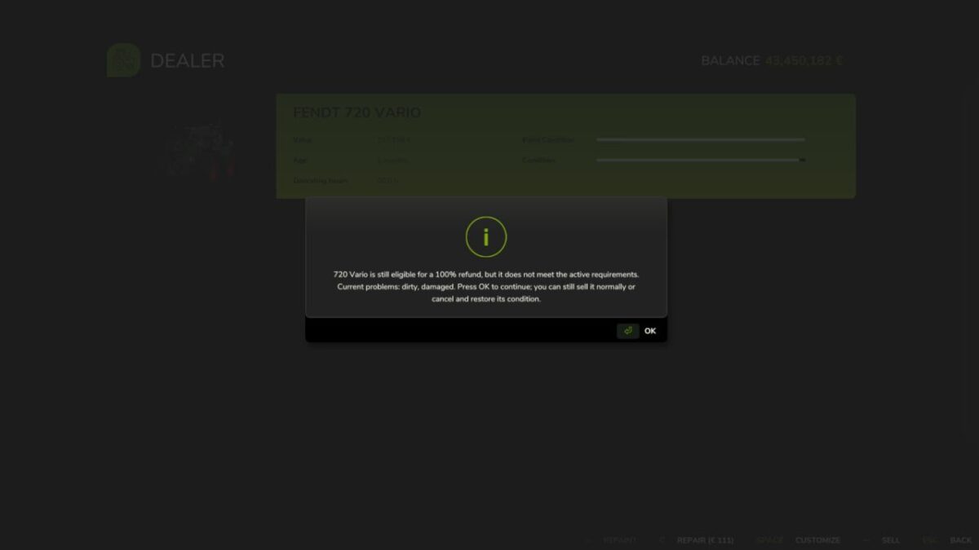Screen dimensions: 979x550
Task: Click the refund eligibility message text
Action: pyautogui.click(x=486, y=287)
